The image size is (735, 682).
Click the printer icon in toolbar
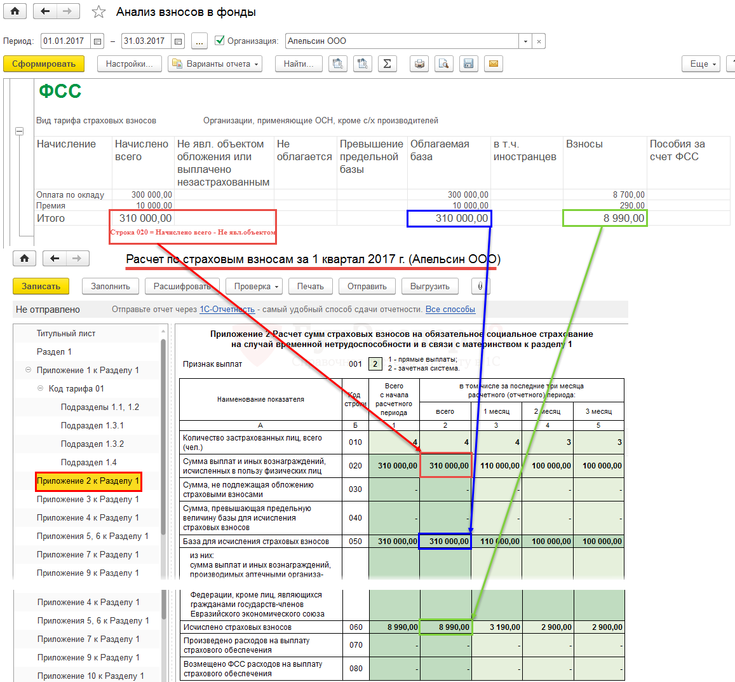tap(419, 64)
